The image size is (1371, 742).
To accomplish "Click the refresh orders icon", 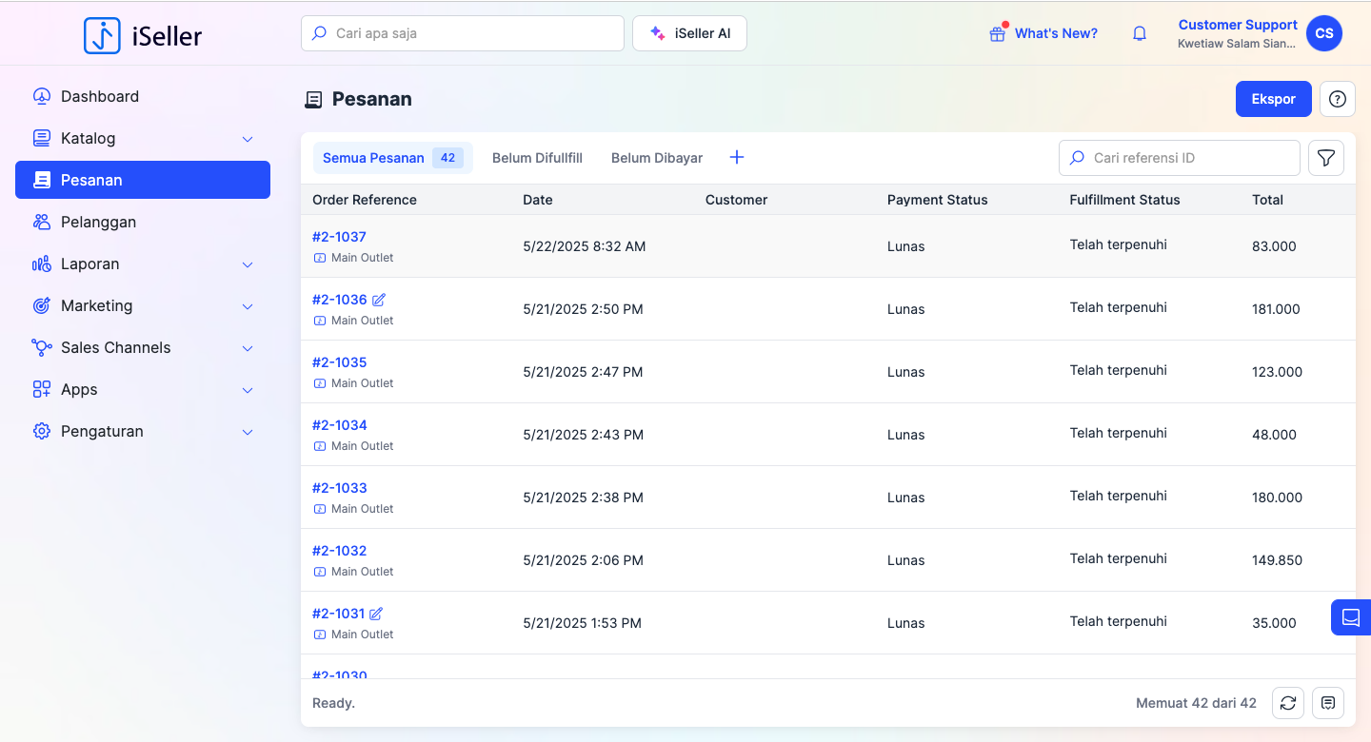I will pos(1287,703).
